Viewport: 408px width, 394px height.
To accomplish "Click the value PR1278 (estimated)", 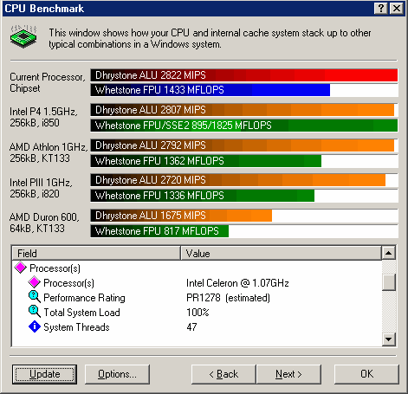I will click(x=228, y=298).
